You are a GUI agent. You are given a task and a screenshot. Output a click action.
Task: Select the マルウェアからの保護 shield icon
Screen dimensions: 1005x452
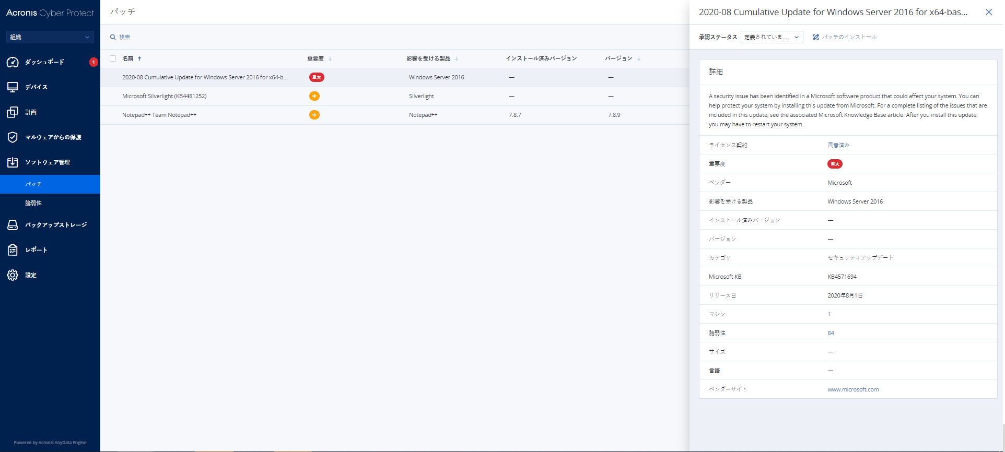tap(13, 137)
